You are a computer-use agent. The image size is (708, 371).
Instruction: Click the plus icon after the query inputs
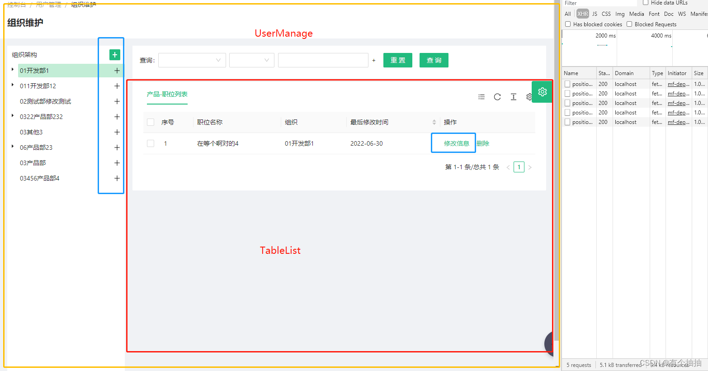tap(373, 60)
